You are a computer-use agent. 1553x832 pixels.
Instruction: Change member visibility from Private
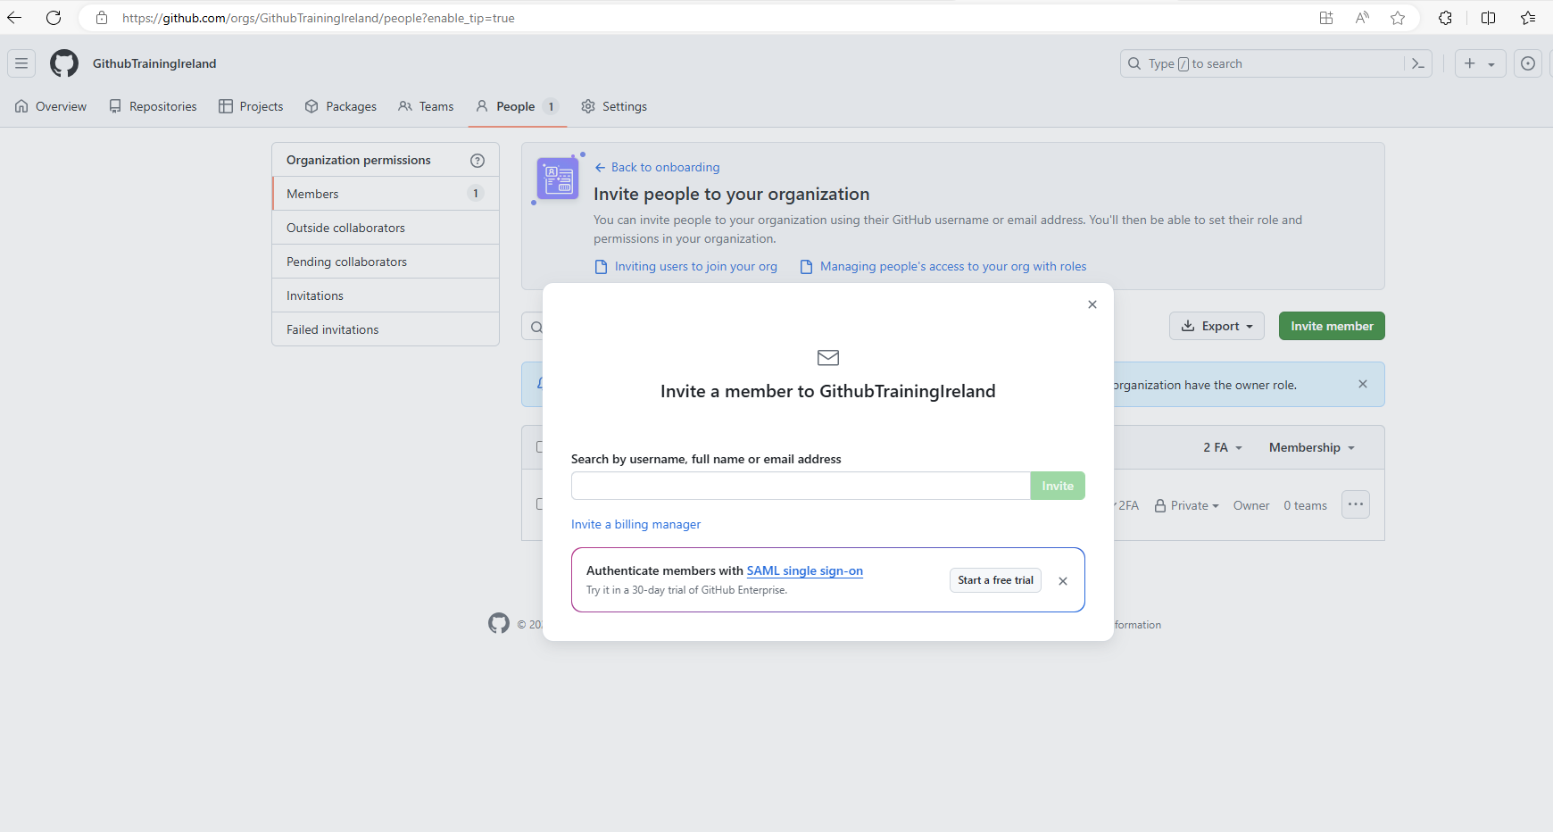click(1187, 505)
